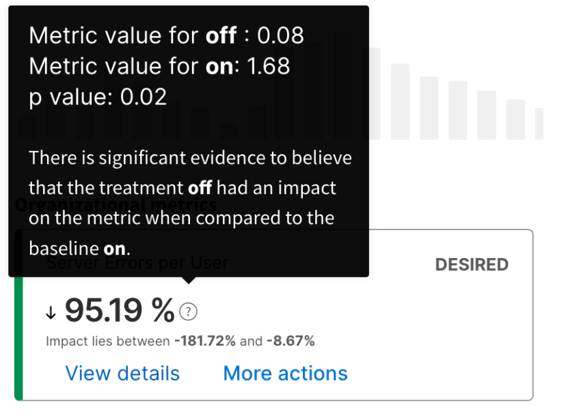
Task: Click the DESIRED label on the card
Action: pyautogui.click(x=472, y=265)
